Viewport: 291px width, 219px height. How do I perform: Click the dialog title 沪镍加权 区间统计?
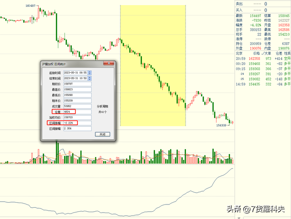(x=54, y=64)
